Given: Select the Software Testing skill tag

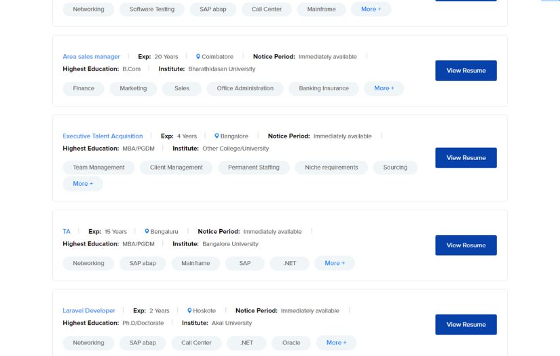Looking at the screenshot, I should point(152,9).
